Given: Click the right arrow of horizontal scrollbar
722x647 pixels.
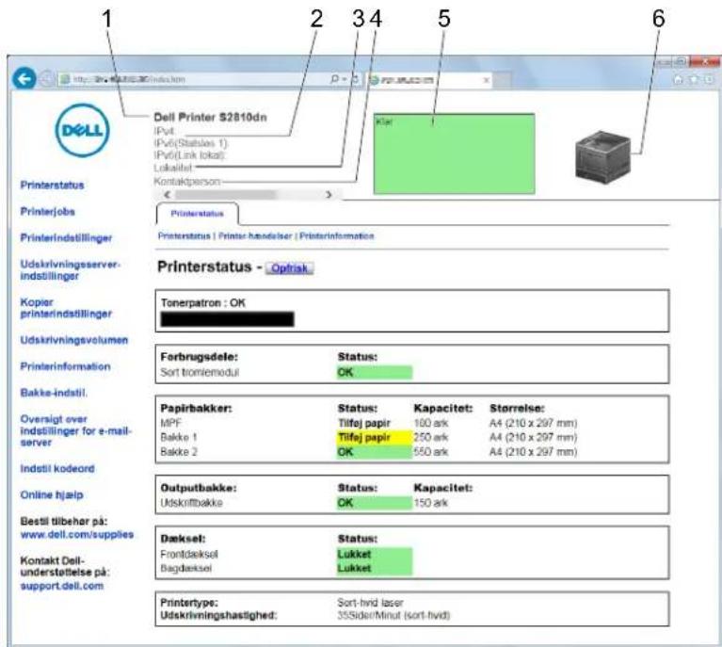Looking at the screenshot, I should click(329, 194).
